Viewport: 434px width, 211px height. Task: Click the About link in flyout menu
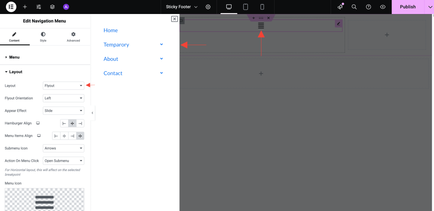[111, 59]
